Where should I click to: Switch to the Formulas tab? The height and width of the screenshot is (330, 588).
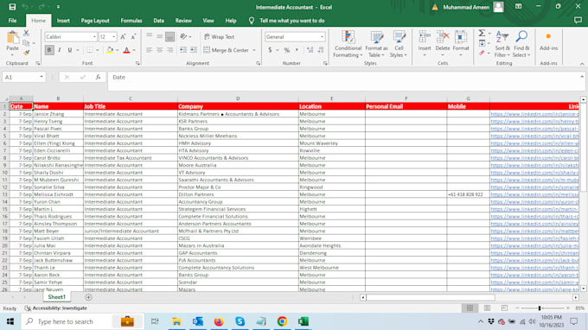pyautogui.click(x=131, y=21)
